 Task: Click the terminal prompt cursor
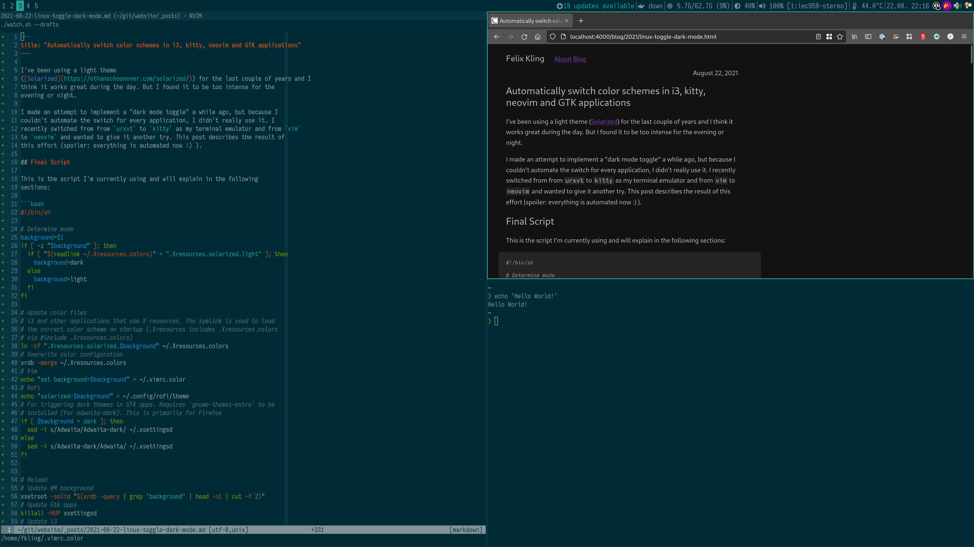(496, 321)
